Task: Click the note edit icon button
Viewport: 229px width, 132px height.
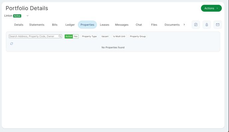Action: click(196, 25)
